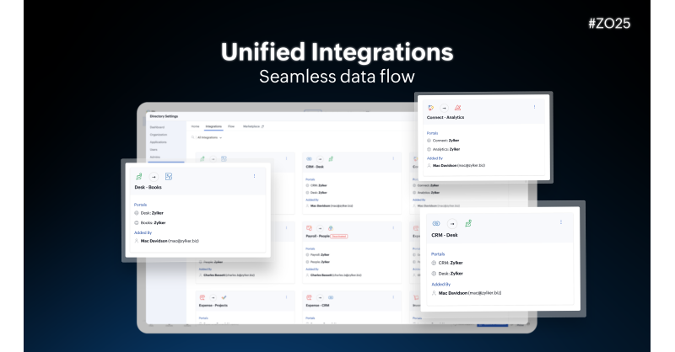Open the three-dot menu on the enlarged CRM - Desk card
The height and width of the screenshot is (352, 675).
click(x=561, y=222)
